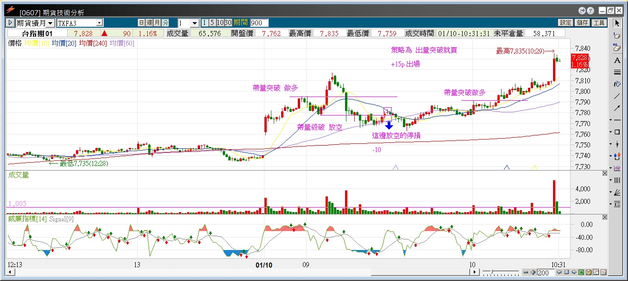Click the play triangle button beside 期貨續月
628x281 pixels.
(x=10, y=23)
